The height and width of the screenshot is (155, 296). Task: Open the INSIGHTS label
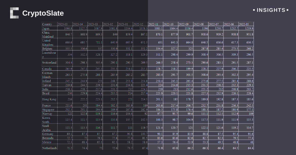point(271,10)
